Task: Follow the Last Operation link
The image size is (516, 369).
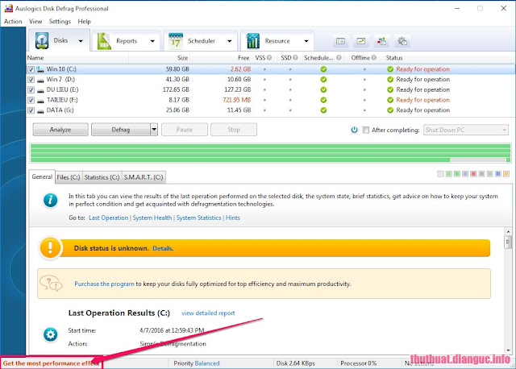Action: (108, 218)
